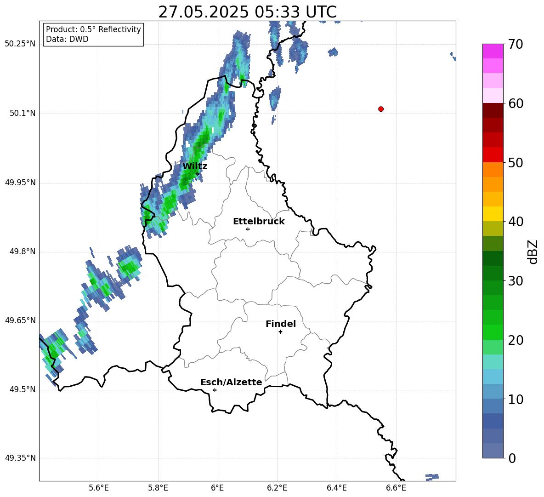Click the '49.65°N' latitude label

click(x=20, y=320)
